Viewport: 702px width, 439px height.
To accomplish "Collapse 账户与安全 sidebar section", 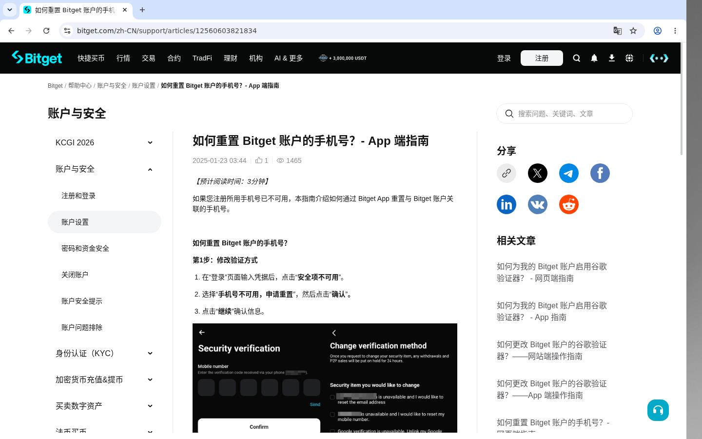I will coord(104,169).
